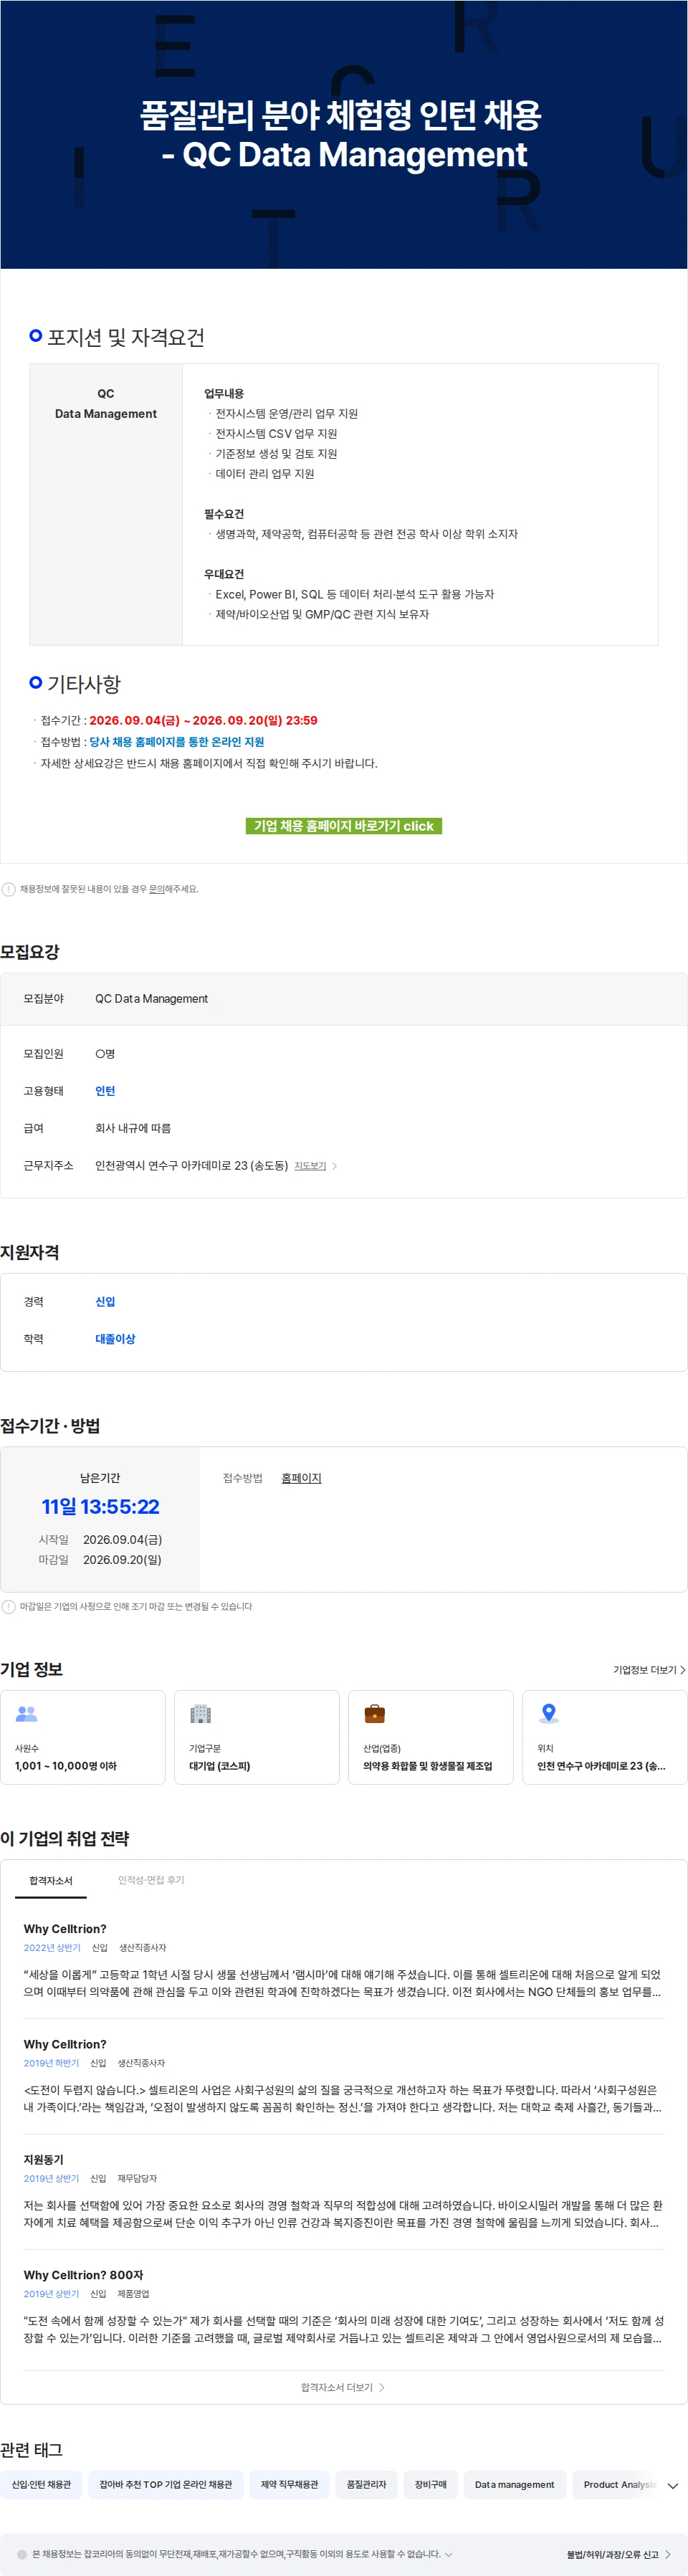The height and width of the screenshot is (2576, 688).
Task: Select the QC Data Management value in 모집분야 row
Action: tap(151, 999)
